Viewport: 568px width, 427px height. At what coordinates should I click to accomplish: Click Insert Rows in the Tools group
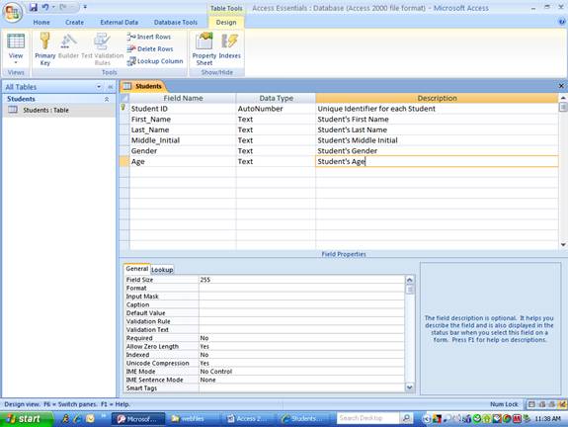149,37
